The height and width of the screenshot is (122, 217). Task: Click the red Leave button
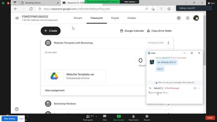tap(210, 118)
